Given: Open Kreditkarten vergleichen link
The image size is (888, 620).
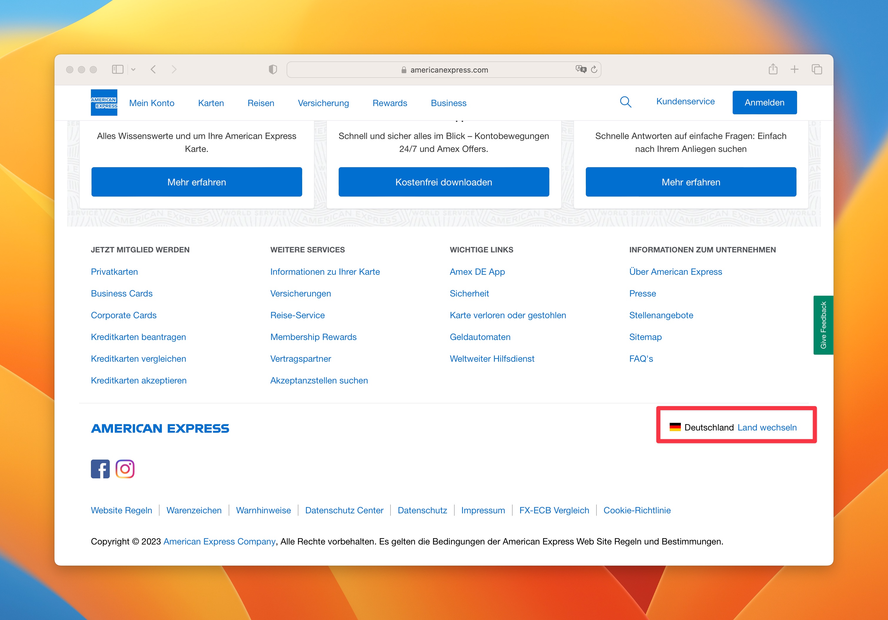Looking at the screenshot, I should [x=139, y=358].
